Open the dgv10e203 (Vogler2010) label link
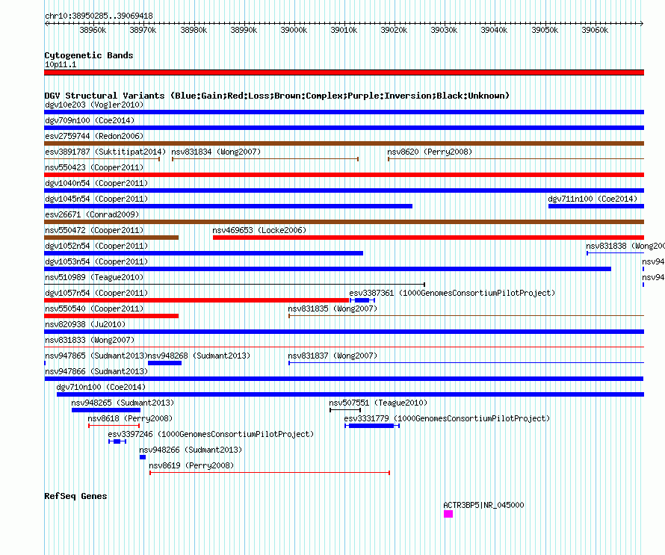This screenshot has height=555, width=665. point(94,105)
